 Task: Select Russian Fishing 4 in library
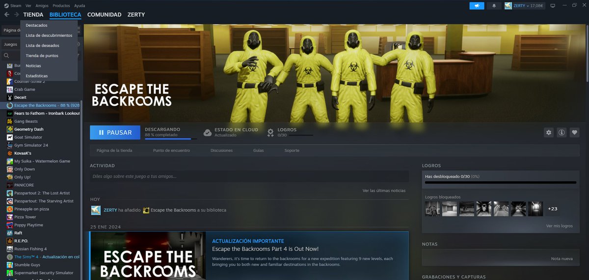coord(30,249)
